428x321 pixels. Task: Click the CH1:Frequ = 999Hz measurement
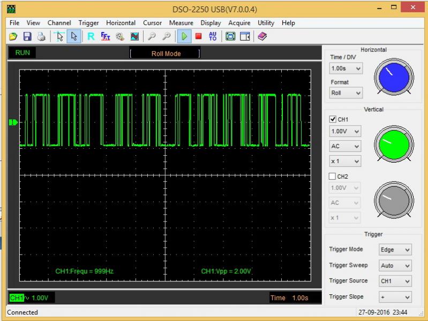pos(84,271)
